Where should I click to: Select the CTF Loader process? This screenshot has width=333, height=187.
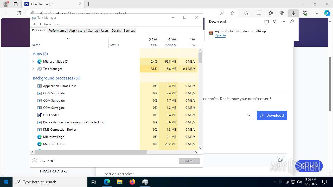(x=114, y=115)
